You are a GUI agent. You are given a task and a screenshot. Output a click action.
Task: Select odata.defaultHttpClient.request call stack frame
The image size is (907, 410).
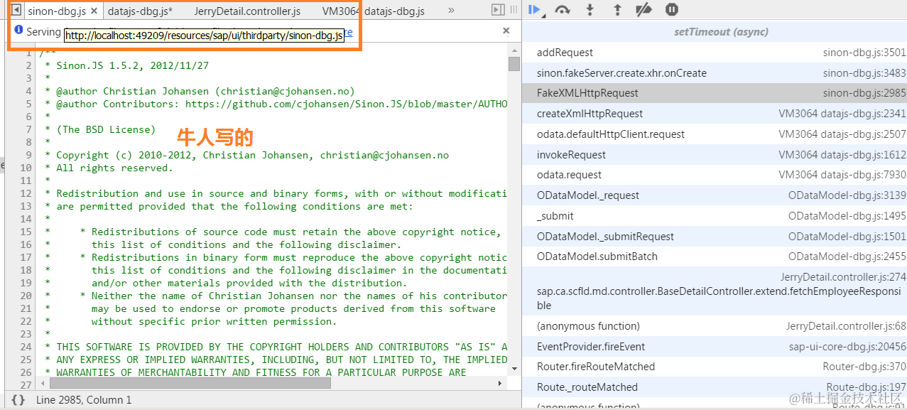[714, 134]
